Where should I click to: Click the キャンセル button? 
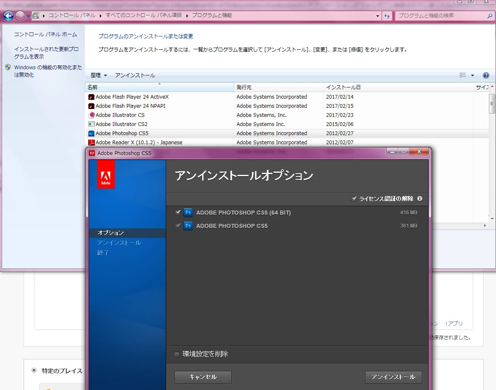click(203, 377)
